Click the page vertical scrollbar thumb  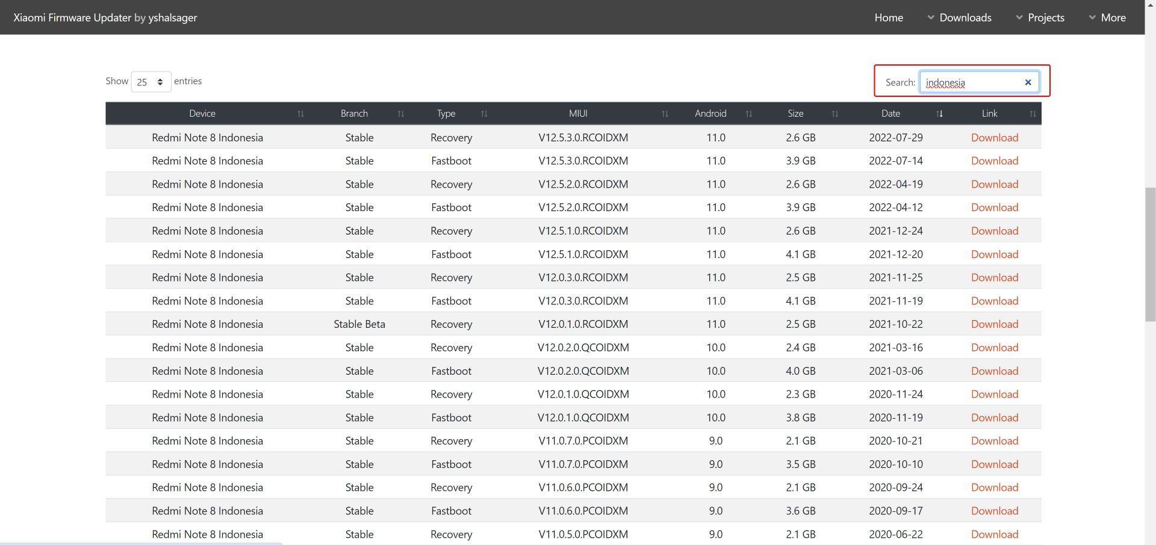click(x=1150, y=254)
